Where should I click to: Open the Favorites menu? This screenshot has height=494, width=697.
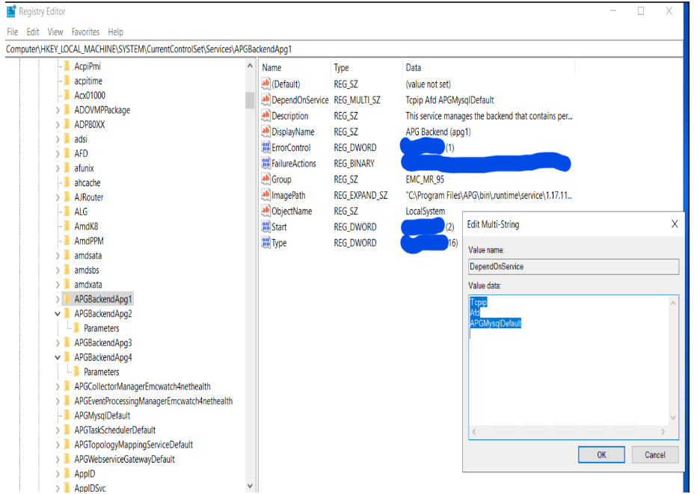point(85,32)
